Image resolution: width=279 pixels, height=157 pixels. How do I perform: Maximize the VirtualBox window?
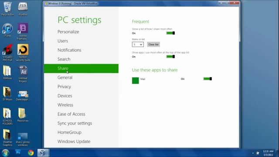coord(227,3)
